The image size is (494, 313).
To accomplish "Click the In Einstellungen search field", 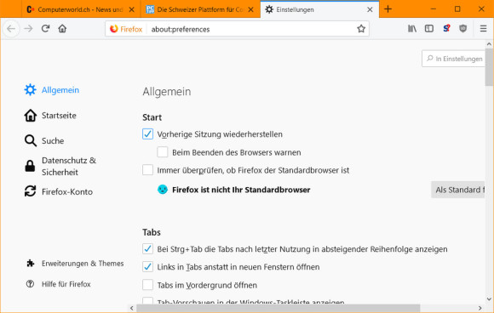I will 453,59.
